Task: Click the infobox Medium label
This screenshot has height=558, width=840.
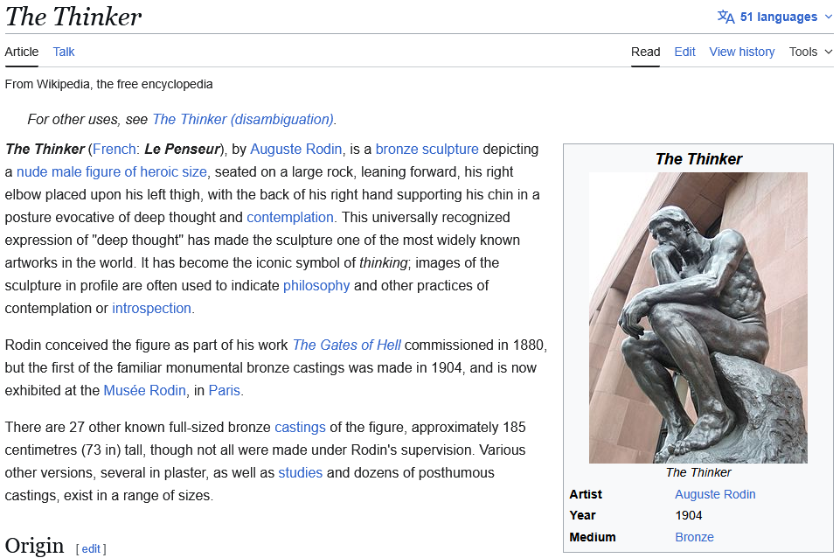Action: click(593, 537)
